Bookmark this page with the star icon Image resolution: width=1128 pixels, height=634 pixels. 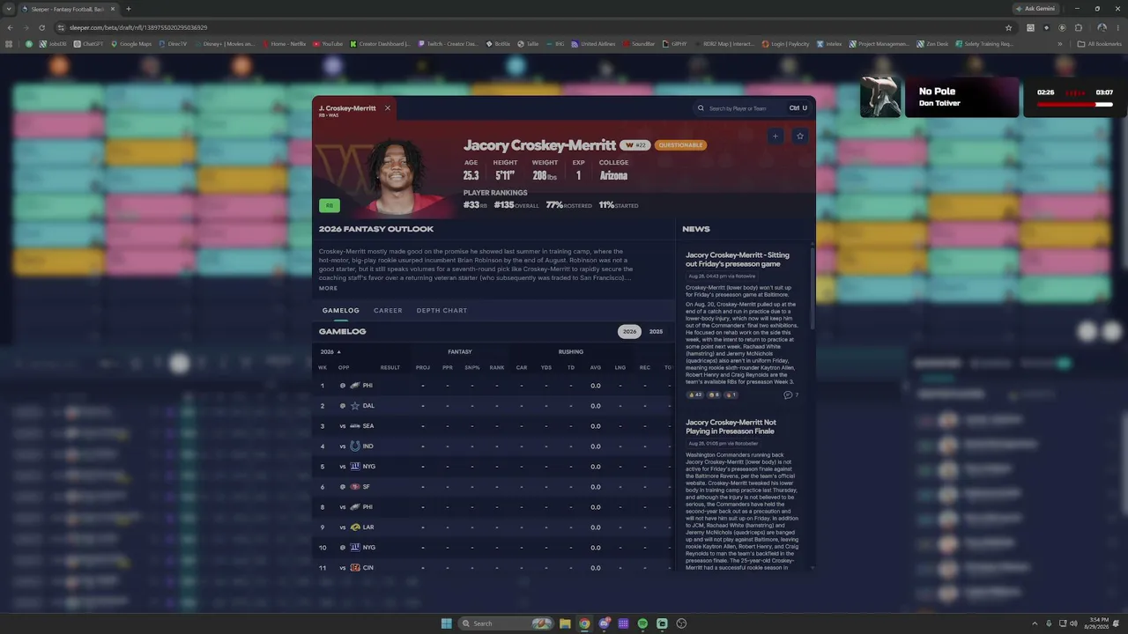click(1009, 27)
